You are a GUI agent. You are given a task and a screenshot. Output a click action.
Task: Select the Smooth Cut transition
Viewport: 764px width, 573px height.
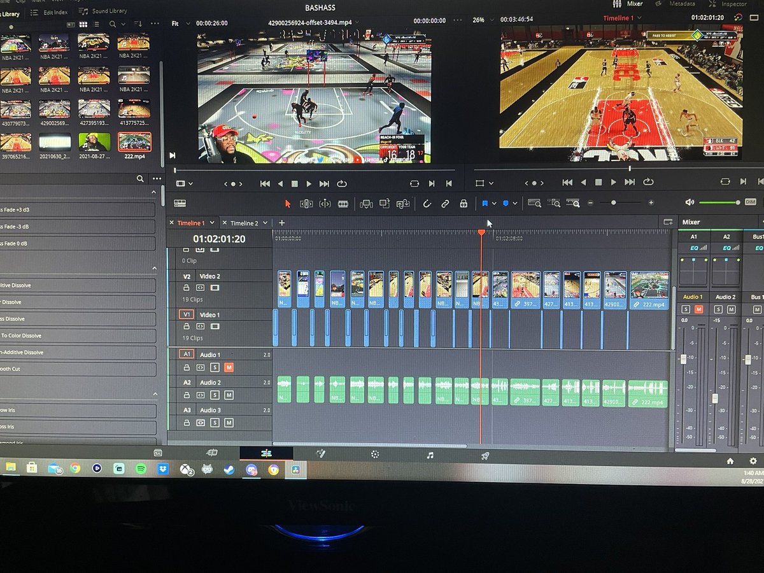pos(78,369)
